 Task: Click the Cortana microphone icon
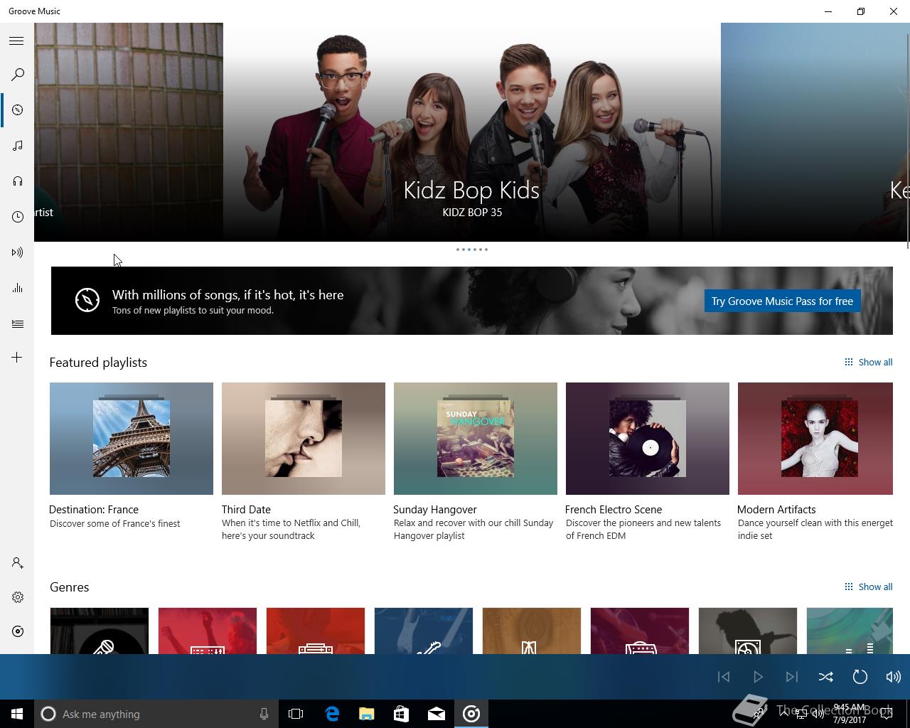(x=264, y=714)
